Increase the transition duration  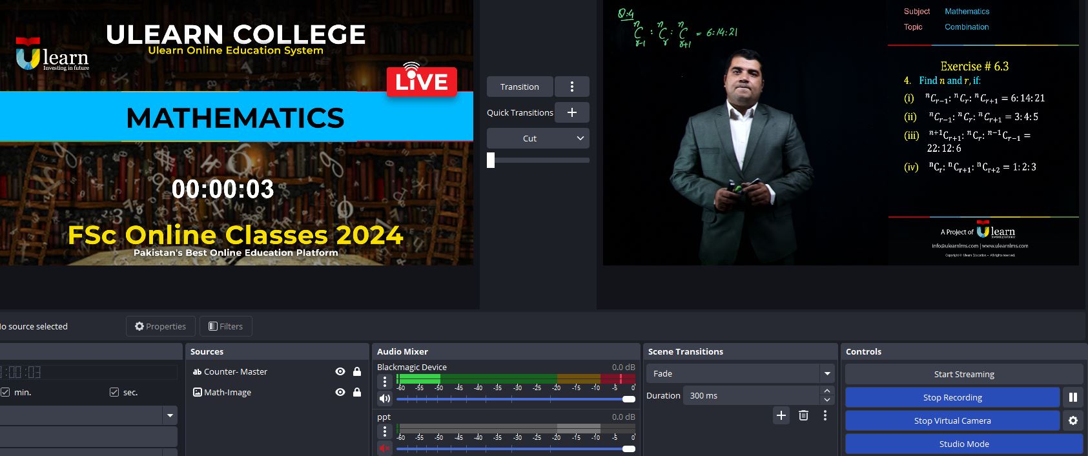[827, 391]
